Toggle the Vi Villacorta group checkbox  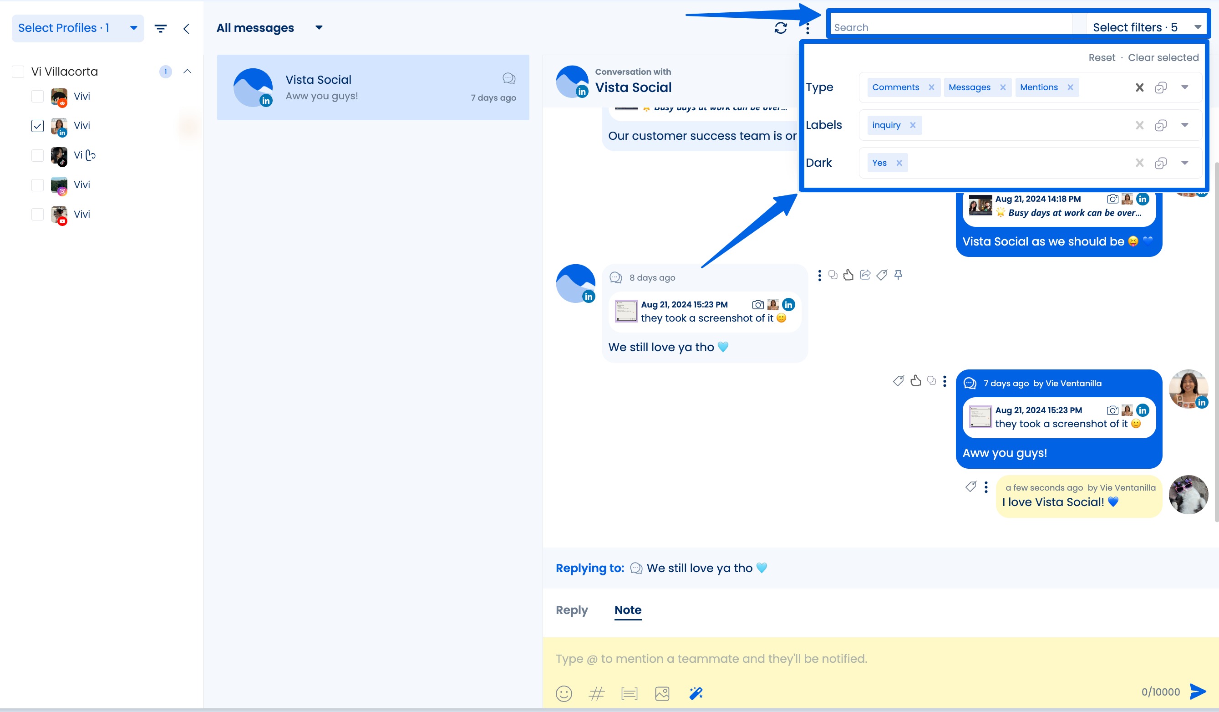coord(18,72)
